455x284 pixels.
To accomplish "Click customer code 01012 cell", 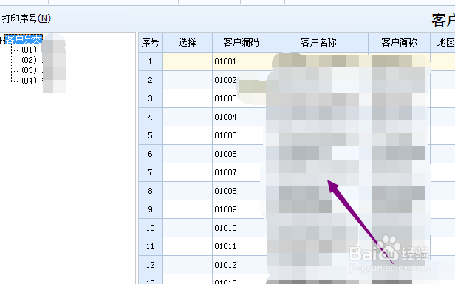I will (241, 265).
